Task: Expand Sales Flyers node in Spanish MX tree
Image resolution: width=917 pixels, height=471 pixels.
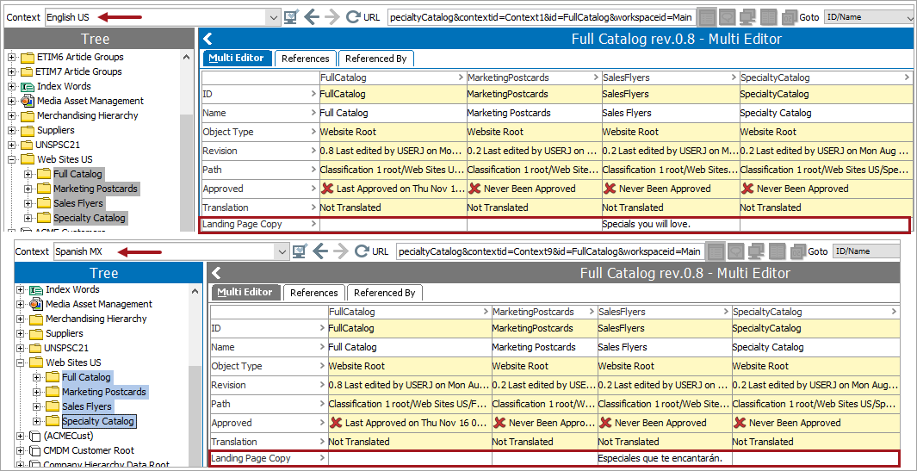Action: click(36, 406)
